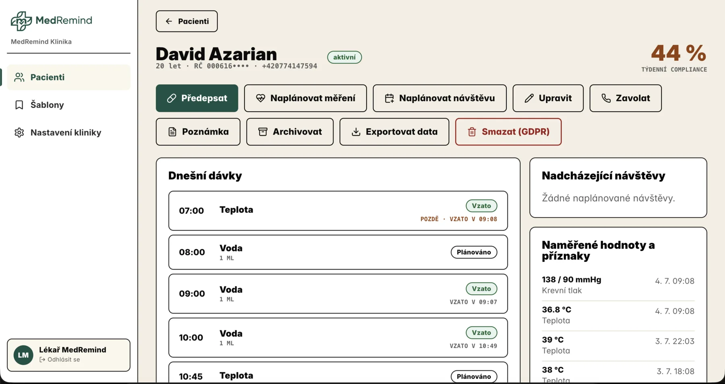725x384 pixels.
Task: Click heart icon on Naplánovat měření
Action: tap(261, 98)
